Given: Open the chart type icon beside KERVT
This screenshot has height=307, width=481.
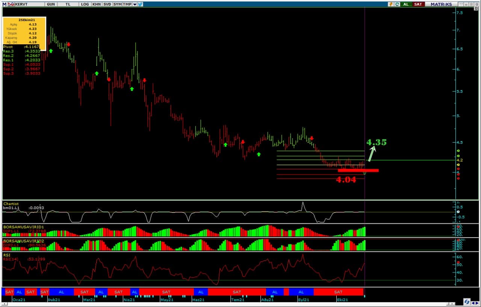Looking at the screenshot, I should point(11,4).
